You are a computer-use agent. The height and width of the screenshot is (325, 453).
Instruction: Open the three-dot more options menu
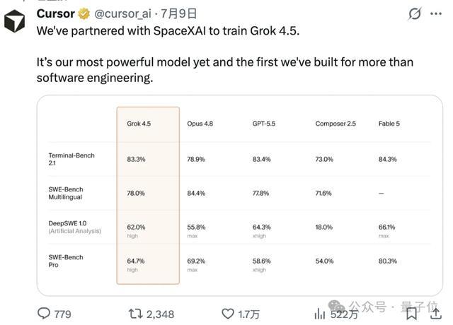click(436, 13)
